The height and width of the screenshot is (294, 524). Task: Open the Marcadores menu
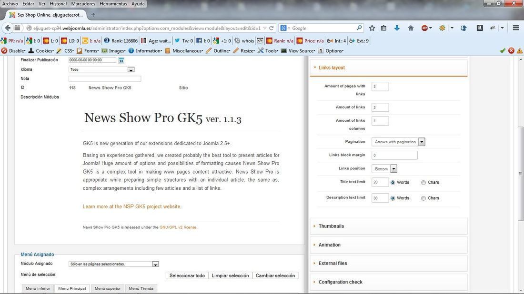pos(83,4)
